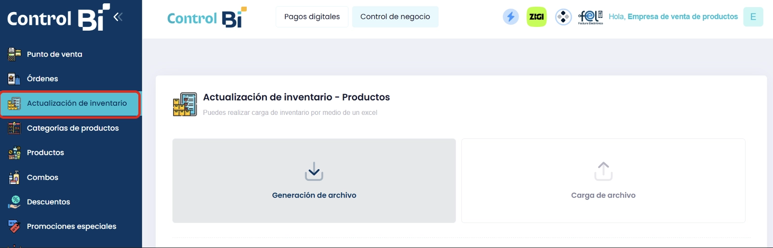
Task: Open the user avatar labeled E
Action: [753, 17]
